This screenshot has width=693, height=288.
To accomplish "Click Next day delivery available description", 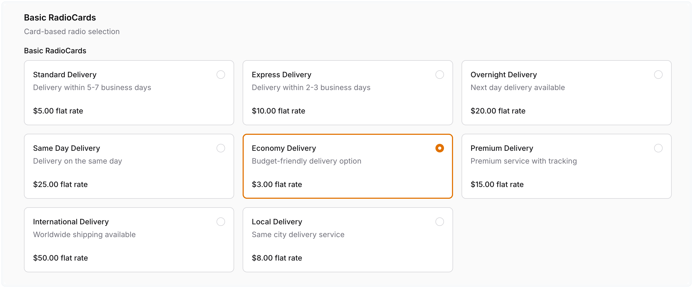I will click(x=517, y=87).
